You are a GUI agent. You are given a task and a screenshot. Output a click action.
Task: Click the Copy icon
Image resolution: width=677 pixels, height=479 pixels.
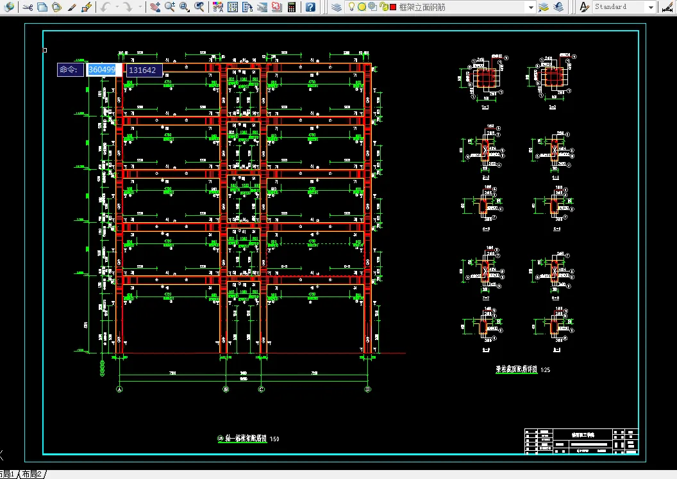42,7
